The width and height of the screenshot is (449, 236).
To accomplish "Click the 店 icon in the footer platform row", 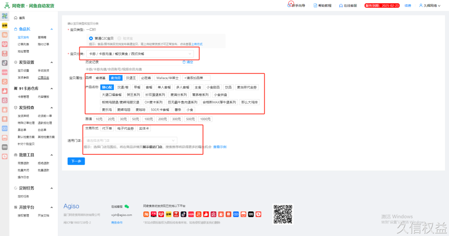I will click(214, 214).
